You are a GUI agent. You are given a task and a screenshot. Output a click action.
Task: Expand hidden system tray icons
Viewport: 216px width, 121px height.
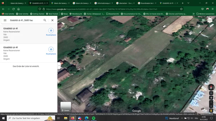(182, 118)
